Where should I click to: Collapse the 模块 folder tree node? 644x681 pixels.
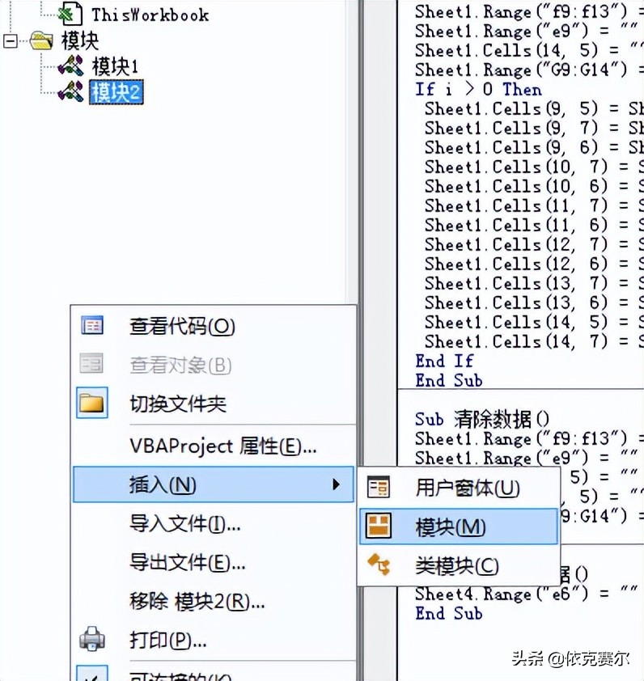(x=10, y=42)
